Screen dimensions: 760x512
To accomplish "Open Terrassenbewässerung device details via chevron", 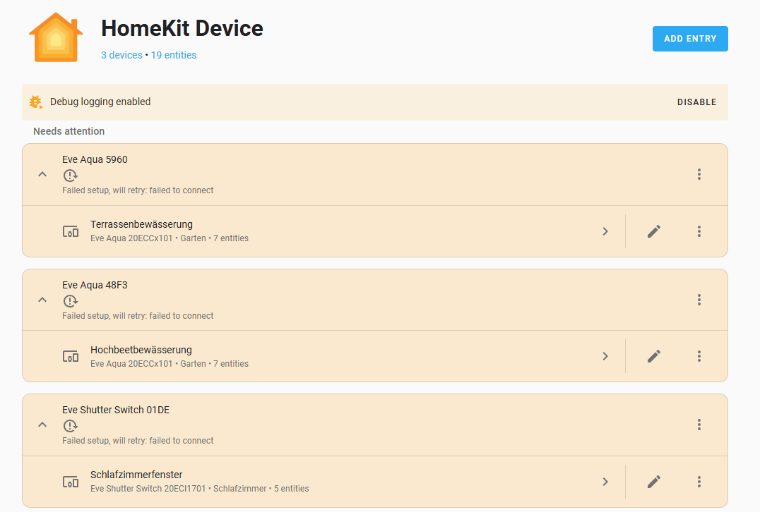I will tap(605, 231).
